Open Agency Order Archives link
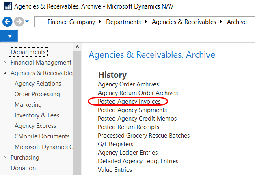The image size is (255, 175). [x=128, y=84]
